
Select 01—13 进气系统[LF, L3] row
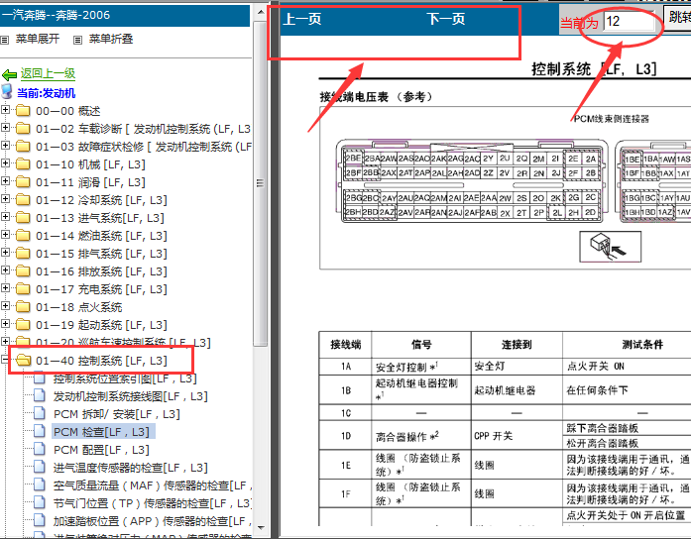click(100, 218)
